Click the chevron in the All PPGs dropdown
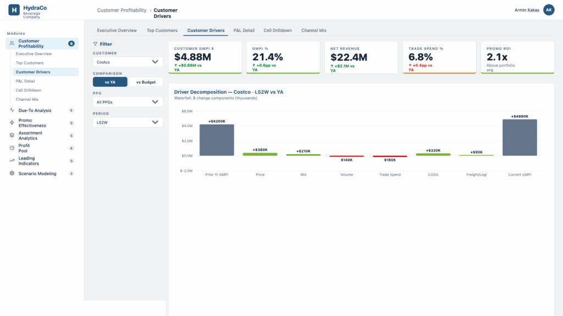563x316 pixels. [155, 102]
